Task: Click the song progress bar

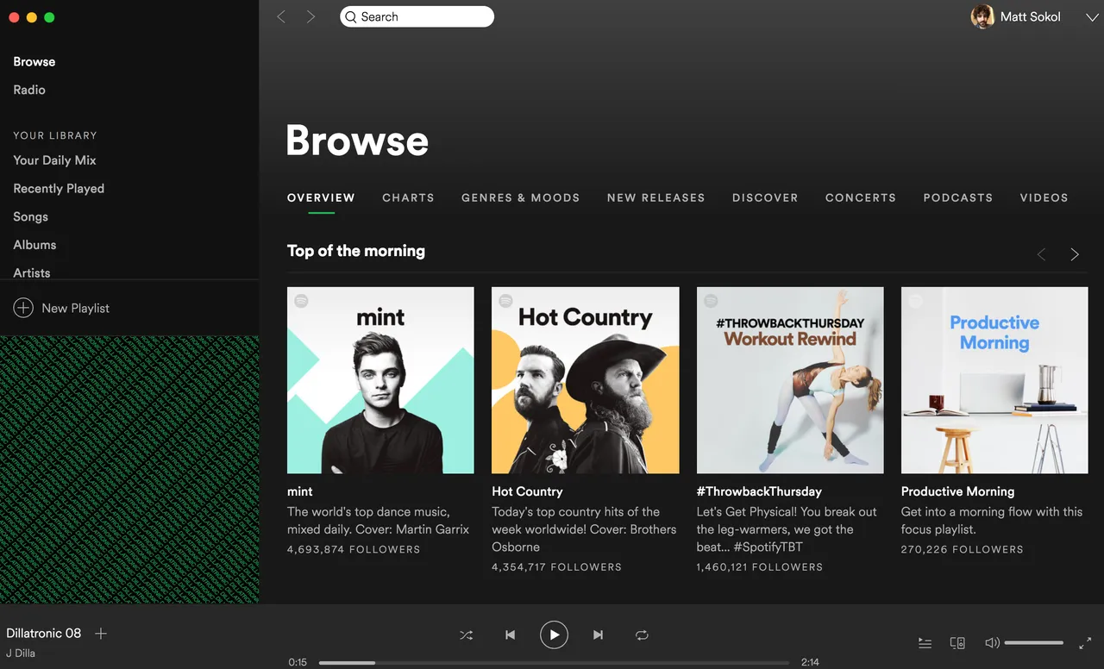Action: coord(554,662)
